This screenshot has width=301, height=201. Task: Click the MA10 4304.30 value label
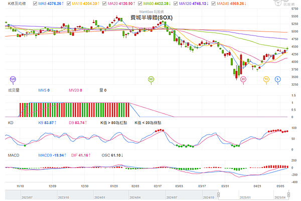[x=86, y=3]
